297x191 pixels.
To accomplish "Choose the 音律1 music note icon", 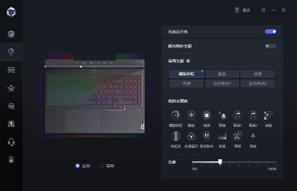I will click(x=237, y=115).
